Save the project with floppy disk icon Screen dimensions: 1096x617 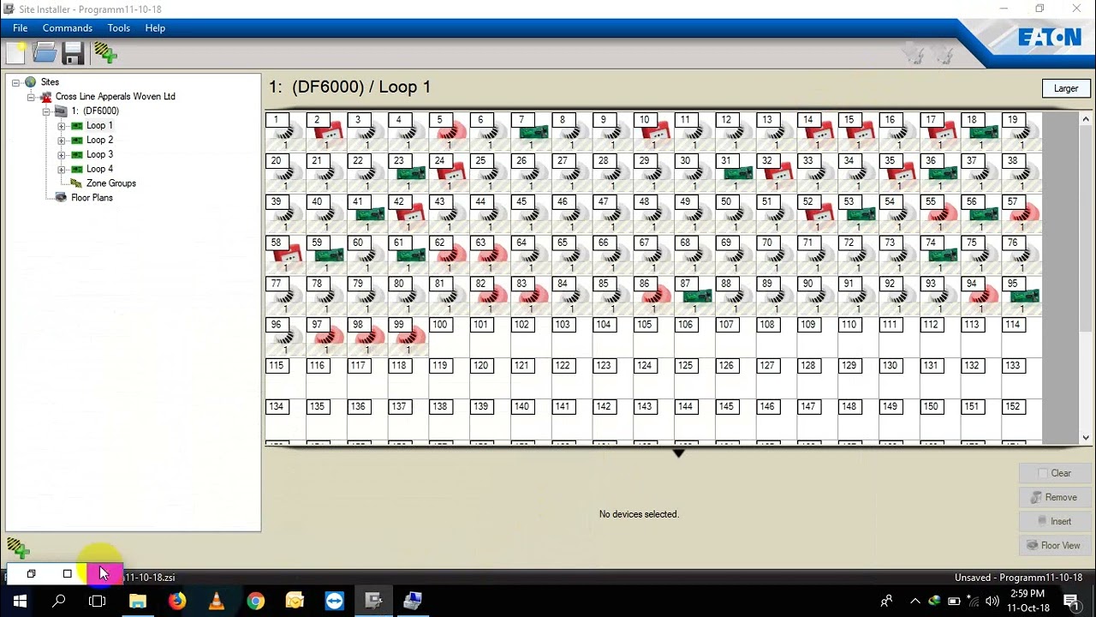pyautogui.click(x=73, y=54)
